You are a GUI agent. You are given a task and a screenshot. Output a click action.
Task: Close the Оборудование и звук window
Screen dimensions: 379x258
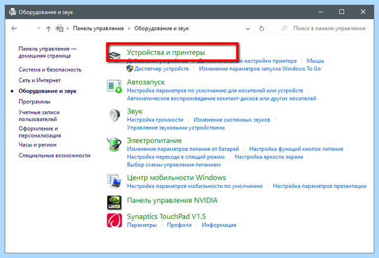coord(363,11)
